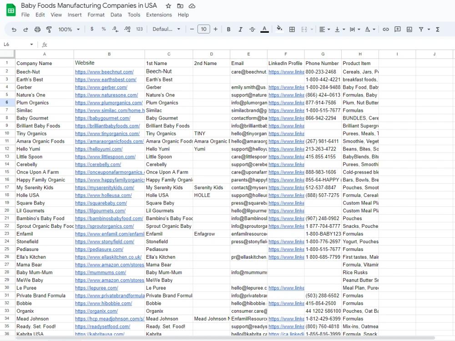The image size is (455, 341).
Task: Open the pediasure.com website link
Action: click(x=99, y=249)
